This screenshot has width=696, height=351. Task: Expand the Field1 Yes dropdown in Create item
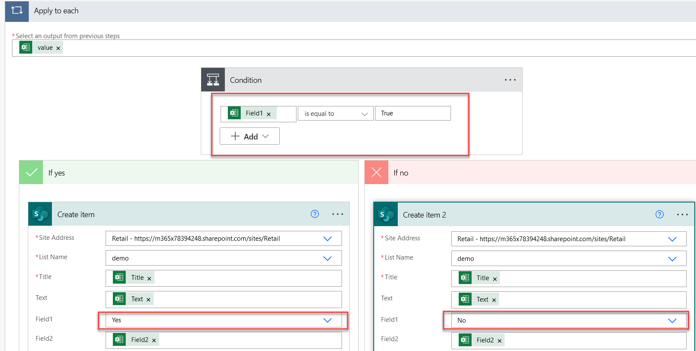pos(327,320)
